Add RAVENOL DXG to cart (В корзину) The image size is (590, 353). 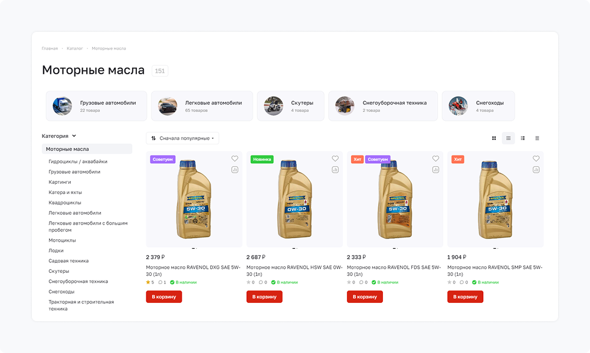click(x=164, y=296)
